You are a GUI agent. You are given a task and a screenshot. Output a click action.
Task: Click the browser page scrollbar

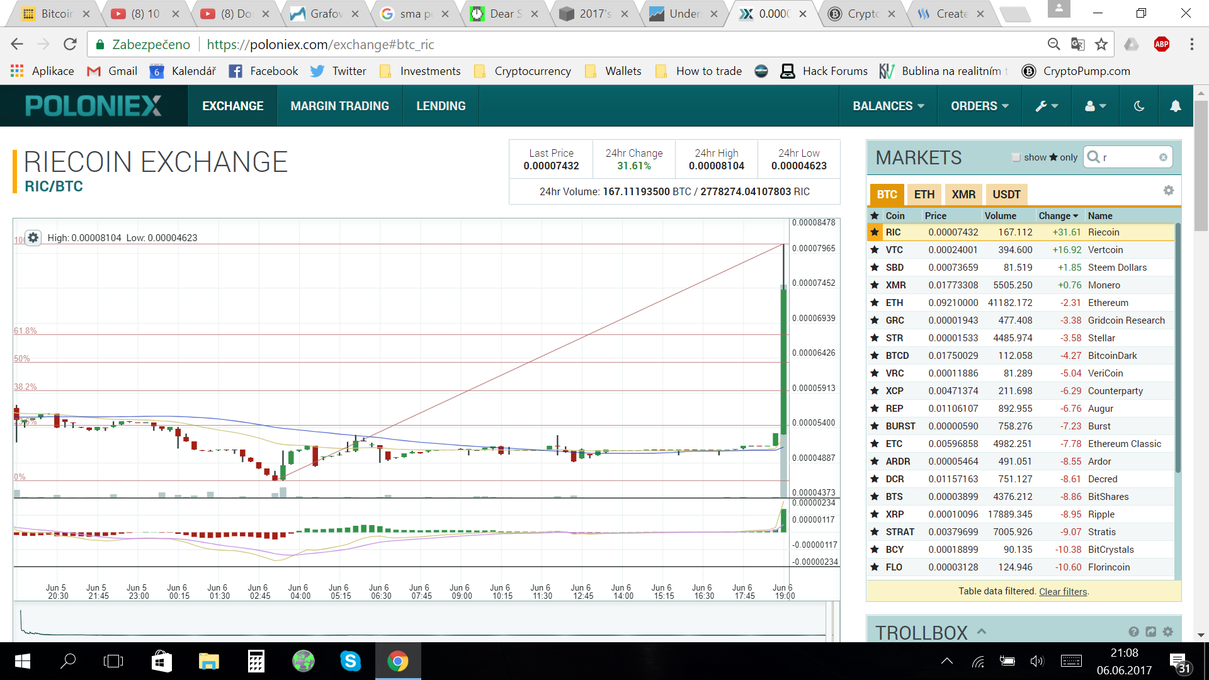click(x=1201, y=166)
